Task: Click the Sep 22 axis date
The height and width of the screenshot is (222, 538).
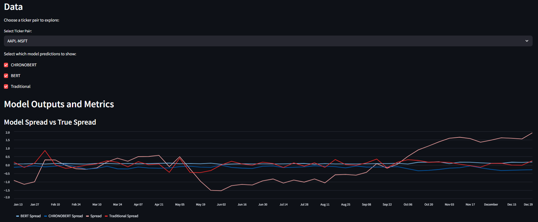Action: pos(387,205)
